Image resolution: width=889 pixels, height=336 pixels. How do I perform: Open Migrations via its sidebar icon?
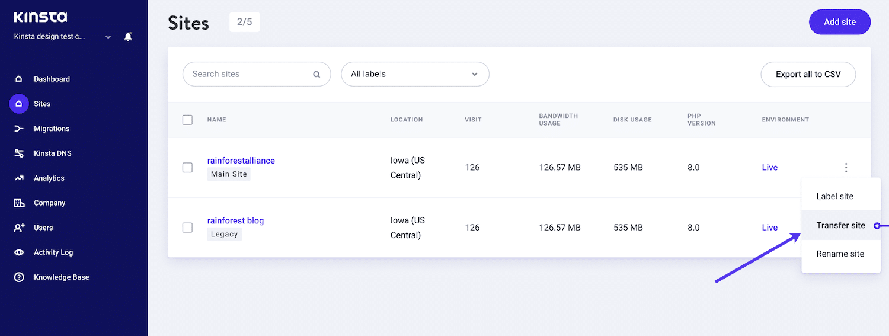tap(19, 129)
